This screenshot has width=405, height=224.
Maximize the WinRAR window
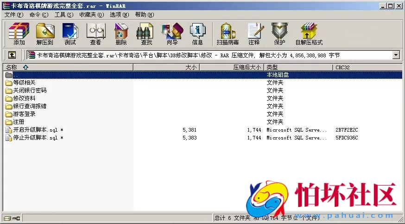(391, 6)
